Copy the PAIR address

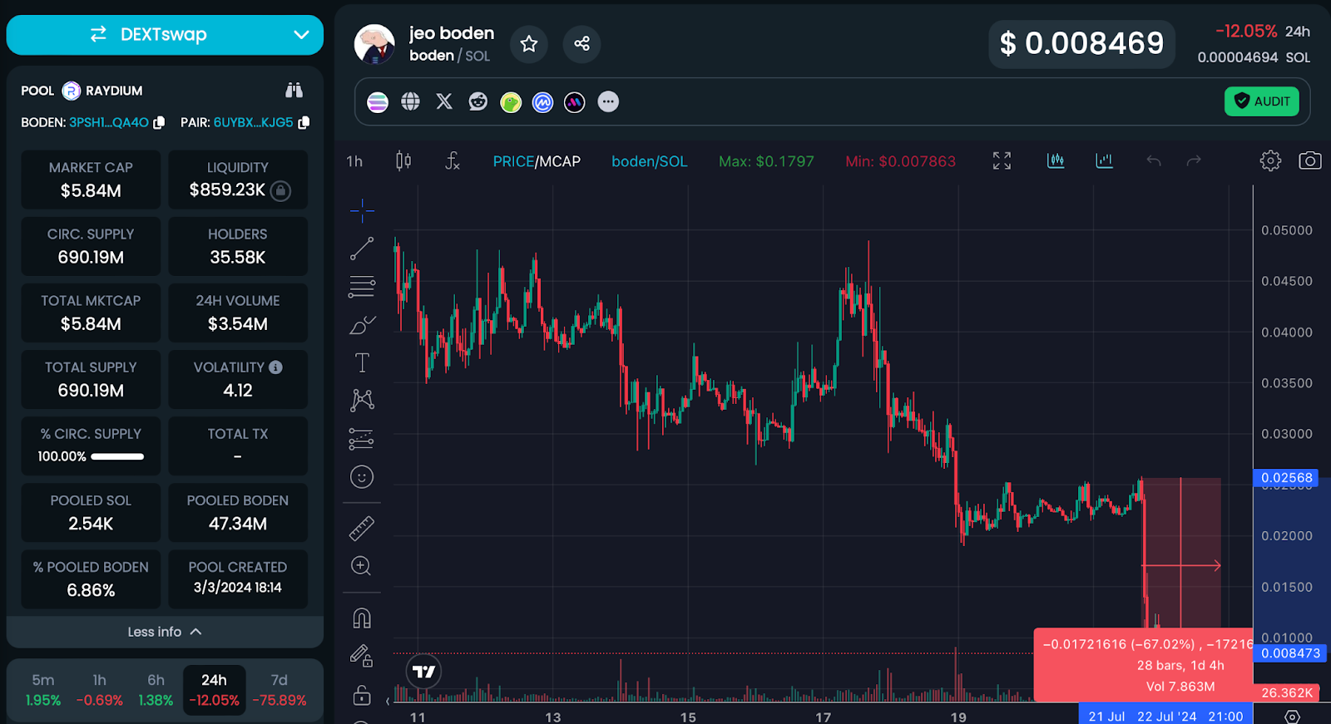[x=304, y=122]
